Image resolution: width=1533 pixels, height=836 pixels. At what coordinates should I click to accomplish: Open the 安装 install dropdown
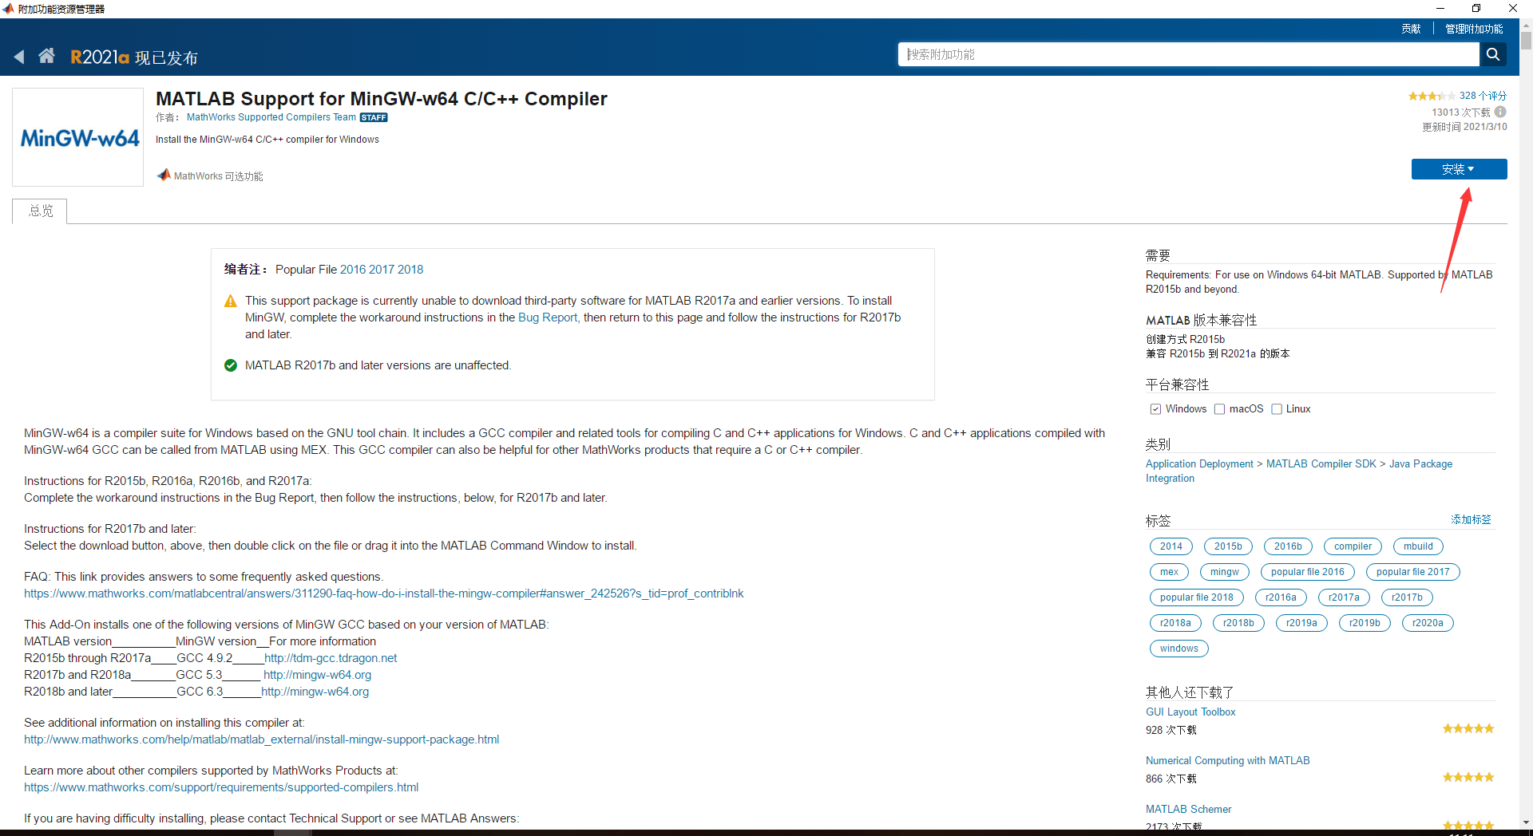pyautogui.click(x=1459, y=169)
